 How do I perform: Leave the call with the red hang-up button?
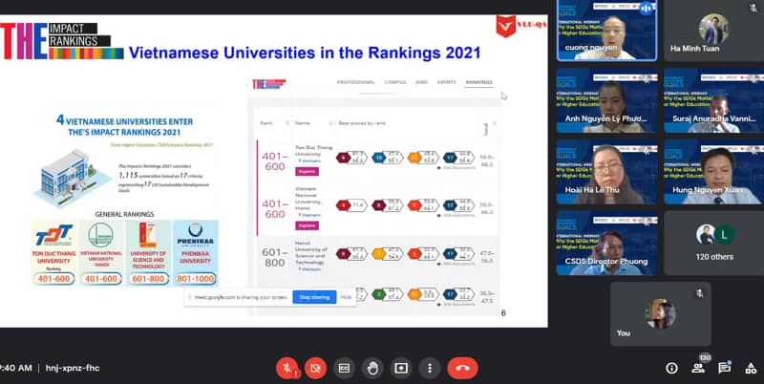(463, 367)
